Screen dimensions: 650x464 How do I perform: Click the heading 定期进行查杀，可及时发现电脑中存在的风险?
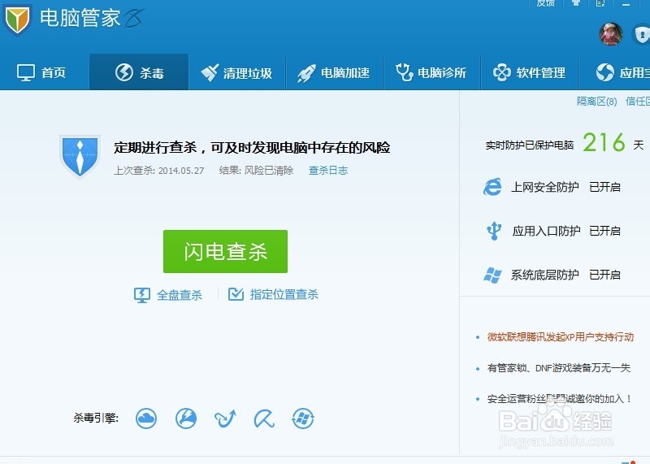252,148
